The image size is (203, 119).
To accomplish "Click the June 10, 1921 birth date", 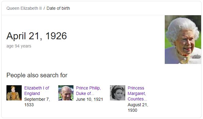I will click(x=89, y=99).
